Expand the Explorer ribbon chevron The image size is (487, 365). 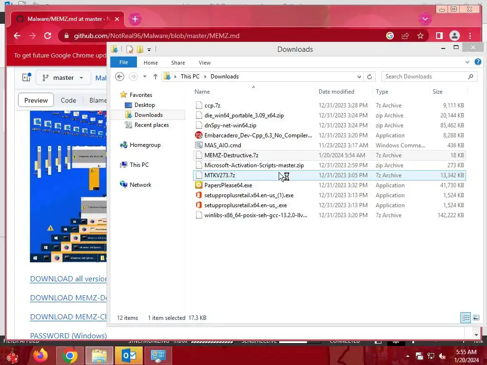click(x=467, y=62)
